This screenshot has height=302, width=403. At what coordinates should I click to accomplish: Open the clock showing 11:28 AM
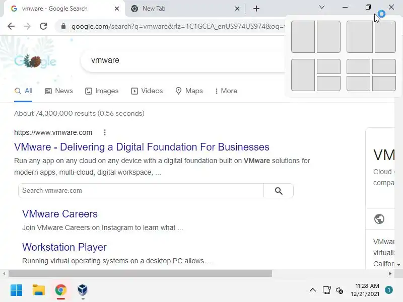coord(365,290)
